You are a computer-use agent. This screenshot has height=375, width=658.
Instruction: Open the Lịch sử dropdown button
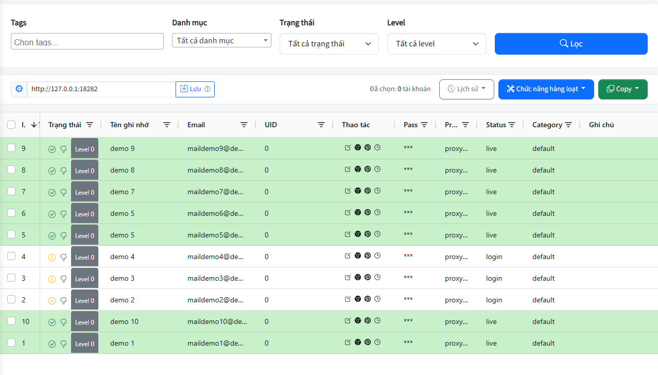pos(466,89)
